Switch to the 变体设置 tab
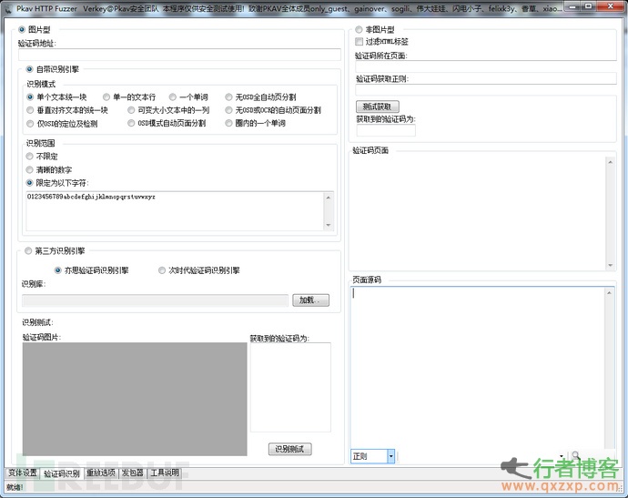628x498 pixels. point(23,473)
